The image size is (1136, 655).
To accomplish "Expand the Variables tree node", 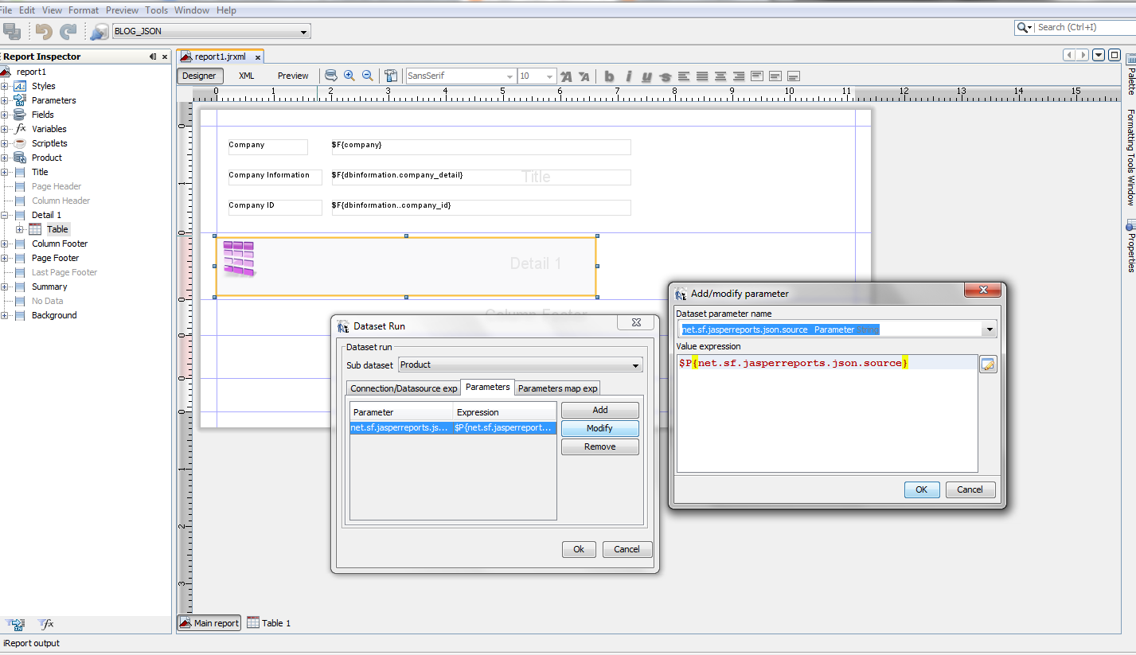I will click(x=5, y=129).
